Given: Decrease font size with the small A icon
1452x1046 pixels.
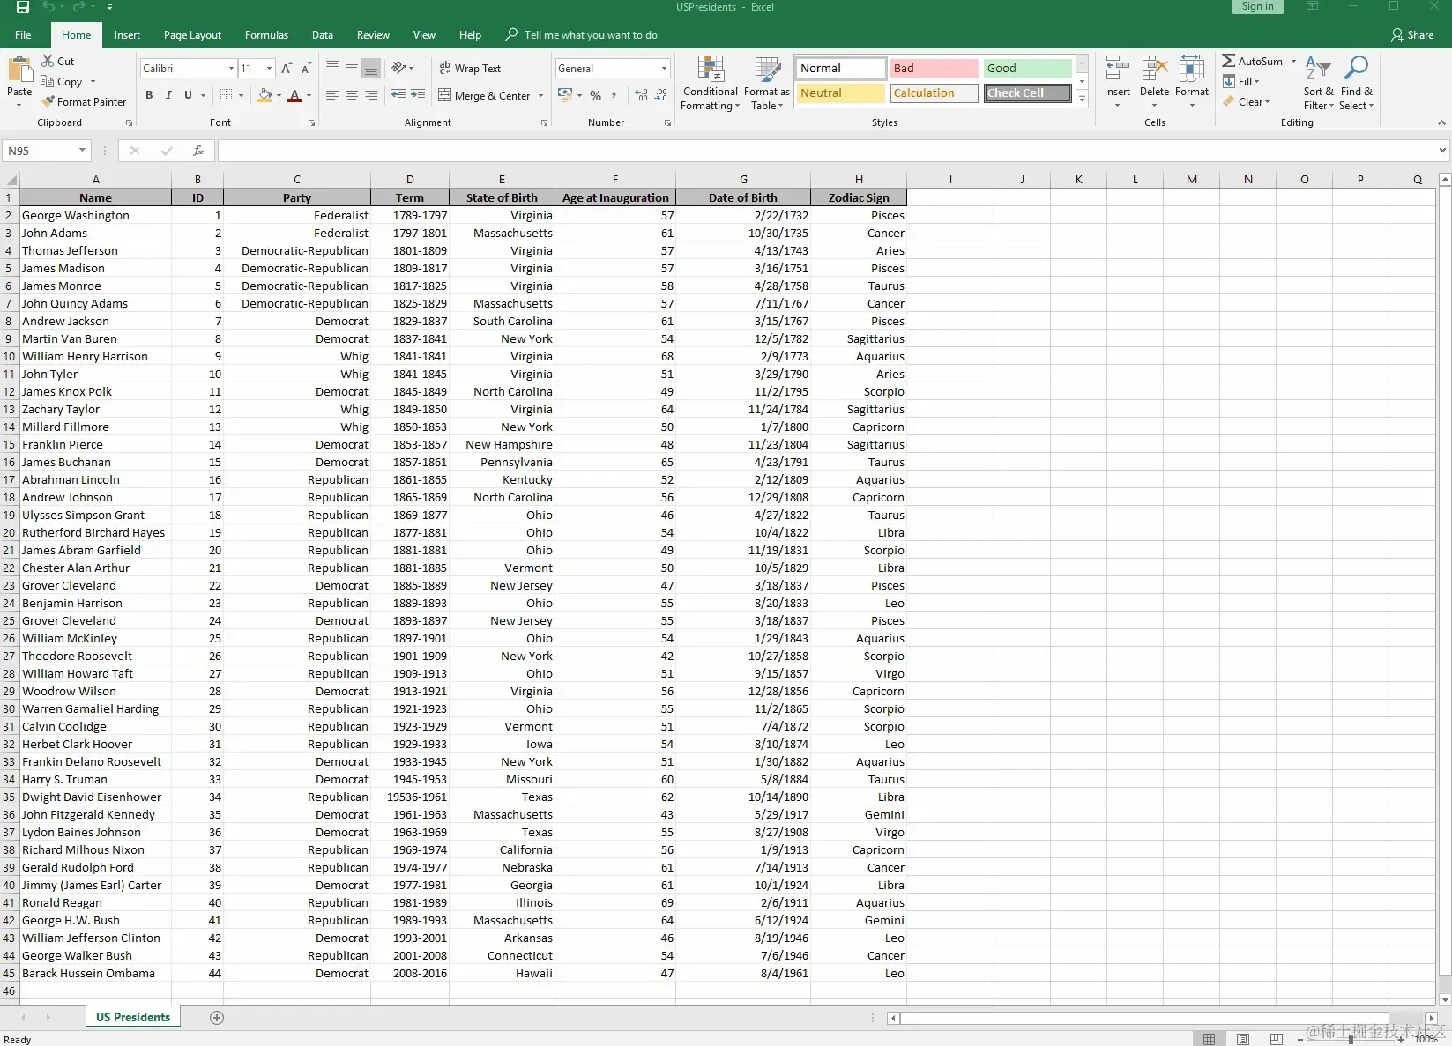Looking at the screenshot, I should click(x=306, y=68).
